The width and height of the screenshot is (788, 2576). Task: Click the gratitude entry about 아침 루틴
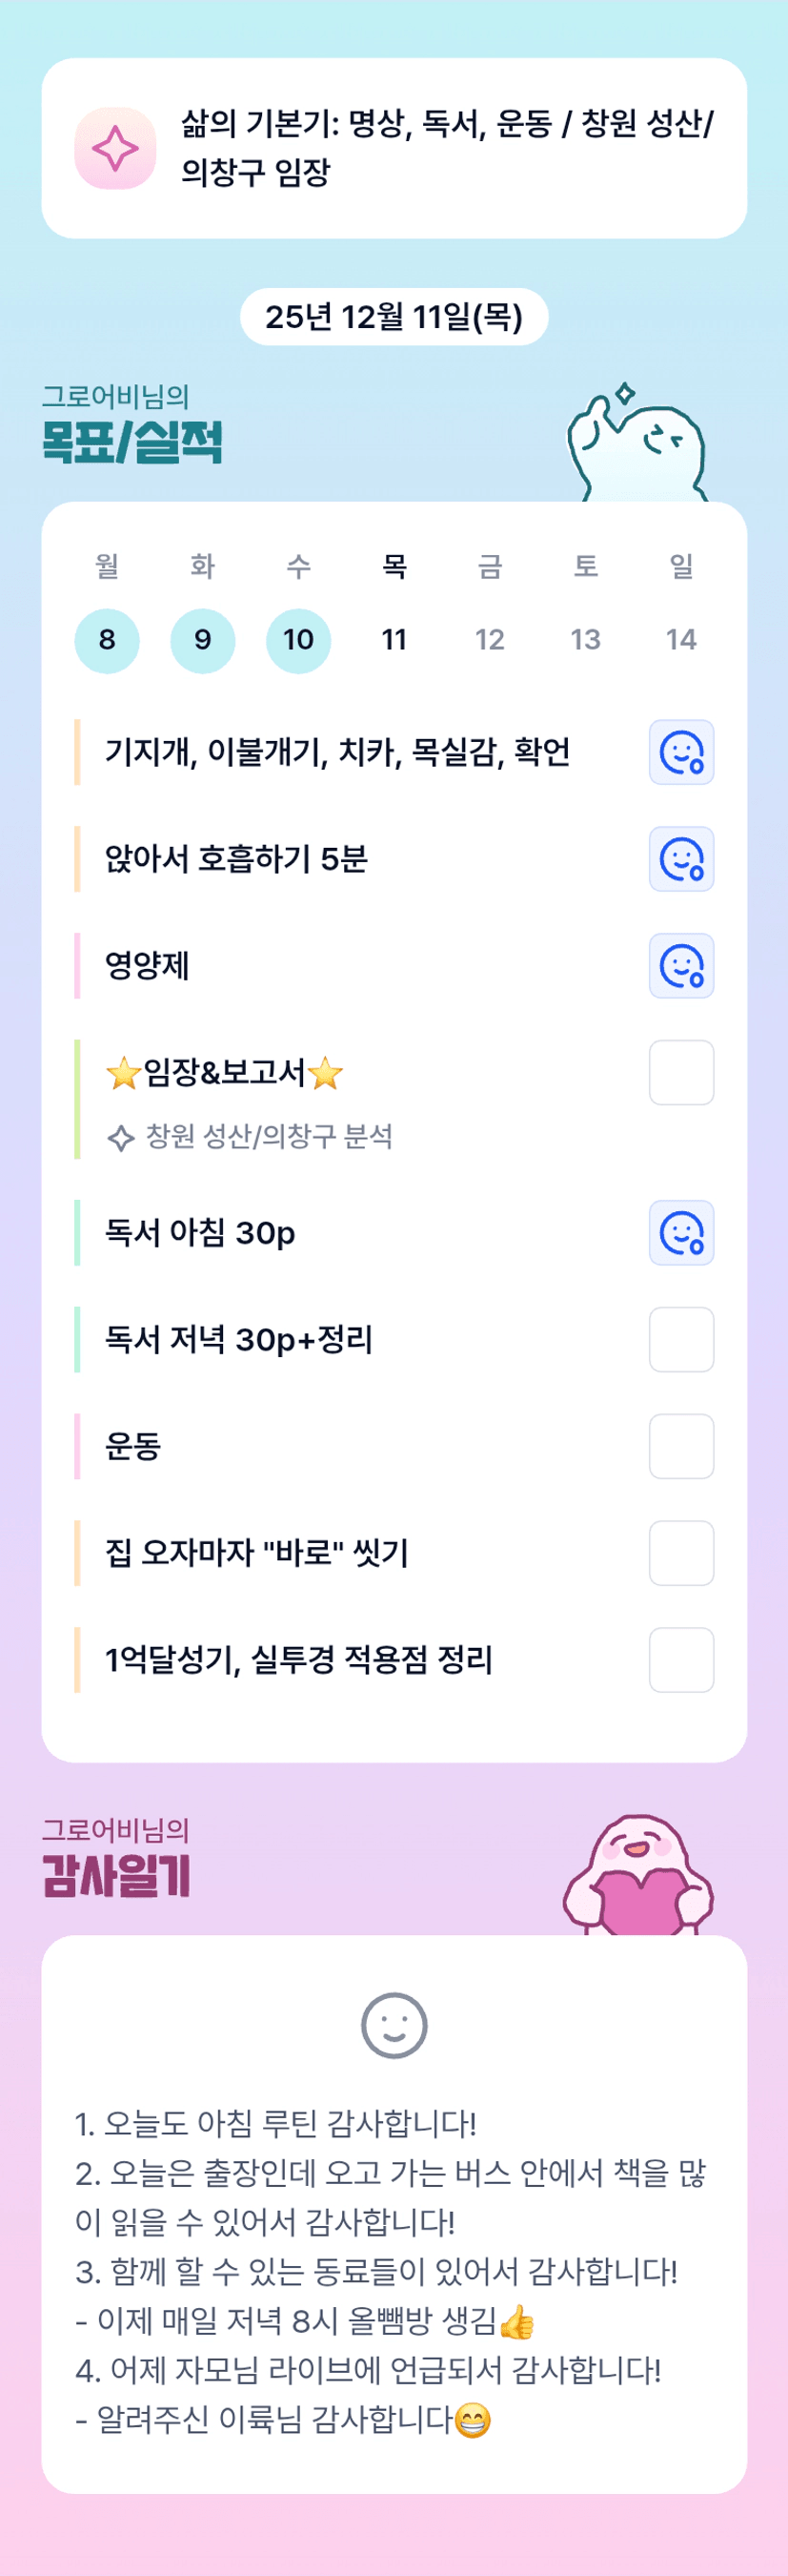[275, 2124]
